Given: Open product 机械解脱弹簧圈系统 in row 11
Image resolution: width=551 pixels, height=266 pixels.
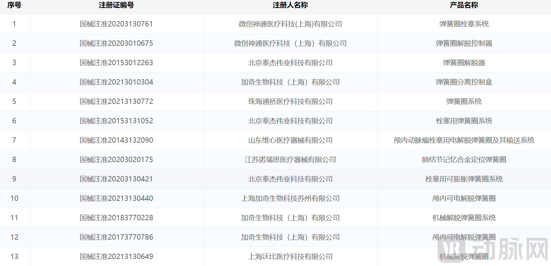Looking at the screenshot, I should click(464, 218).
